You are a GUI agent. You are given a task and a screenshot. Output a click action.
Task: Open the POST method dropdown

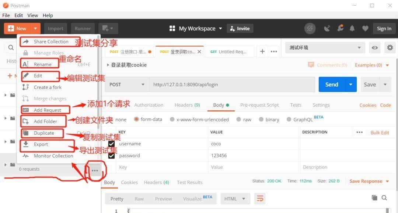126,84
